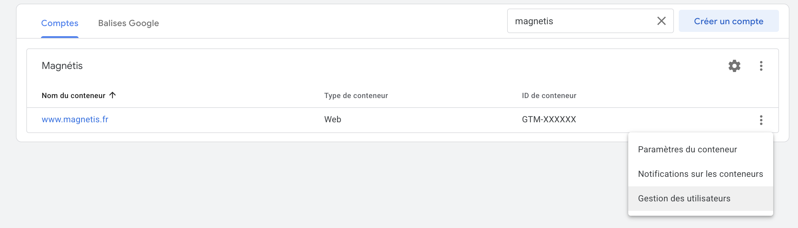
Task: Choose Notifications sur les conteneurs
Action: (700, 174)
